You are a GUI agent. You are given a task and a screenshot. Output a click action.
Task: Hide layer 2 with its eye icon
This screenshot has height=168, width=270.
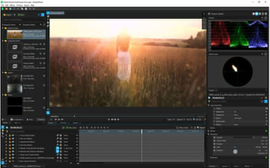coord(13,139)
